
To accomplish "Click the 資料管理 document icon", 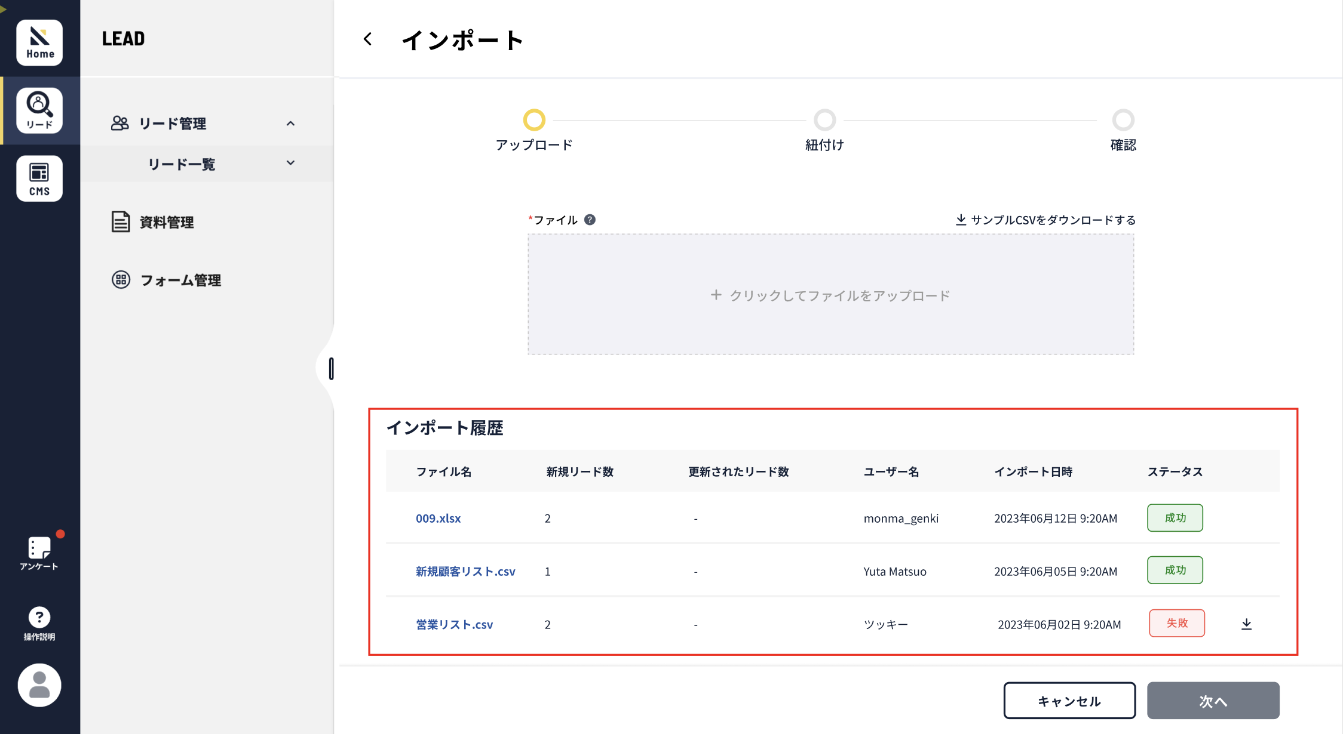I will [121, 222].
